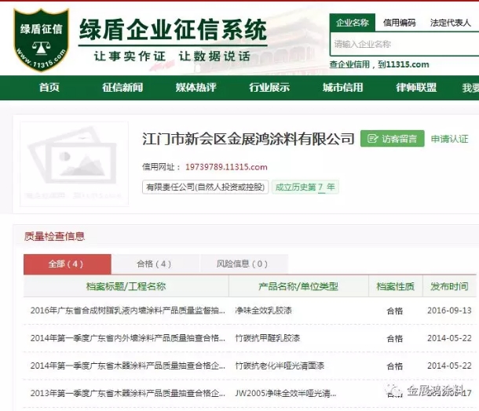Switch to the 合格 (4) tab
479x411 pixels.
point(155,264)
